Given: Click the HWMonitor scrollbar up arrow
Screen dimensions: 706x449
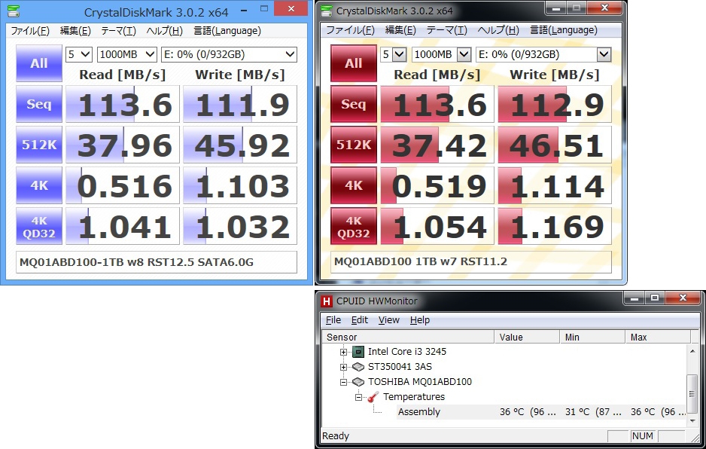Looking at the screenshot, I should tap(692, 351).
